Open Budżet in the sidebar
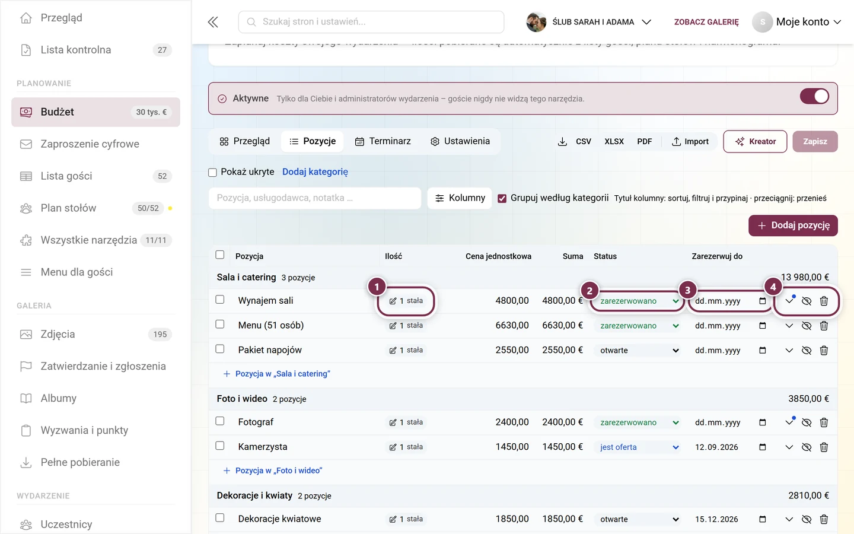 95,112
